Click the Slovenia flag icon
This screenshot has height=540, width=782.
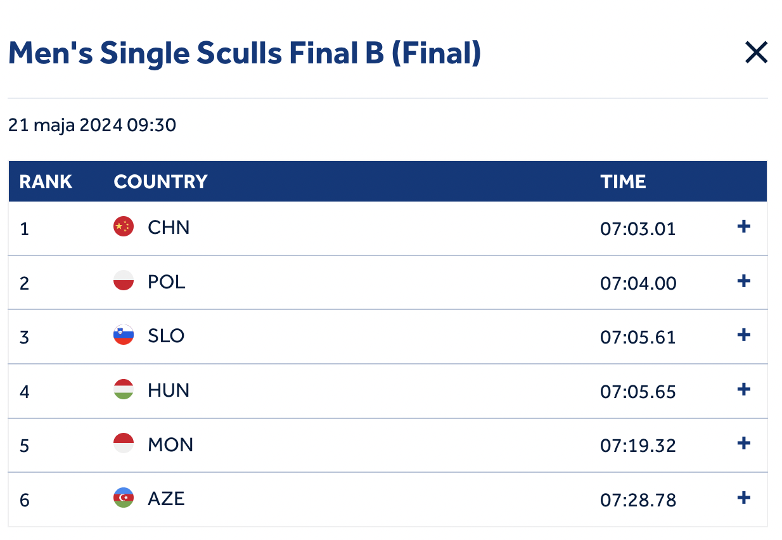point(124,335)
